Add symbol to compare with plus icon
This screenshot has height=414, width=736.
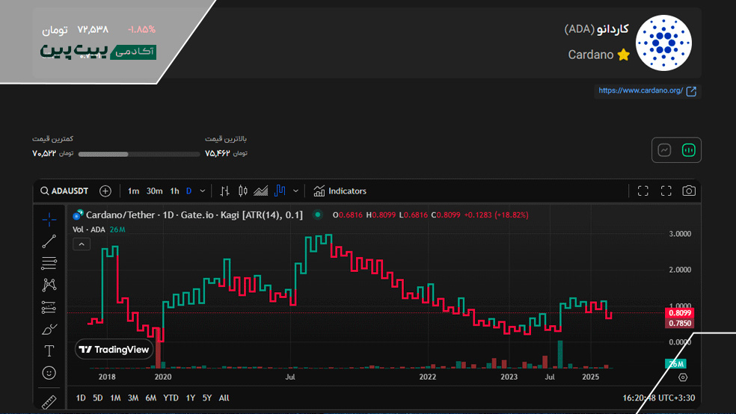click(x=105, y=191)
